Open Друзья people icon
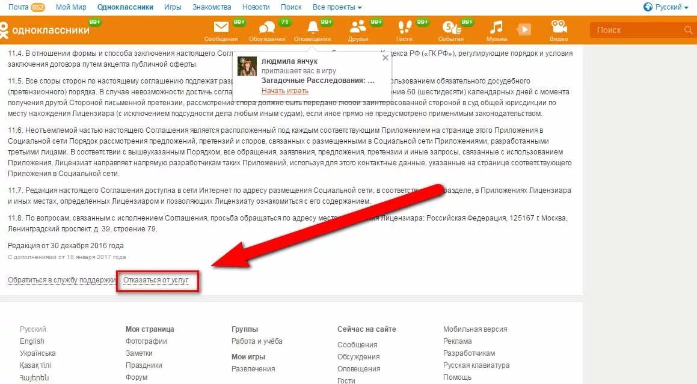Viewport: 697px width, 384px height. [358, 26]
